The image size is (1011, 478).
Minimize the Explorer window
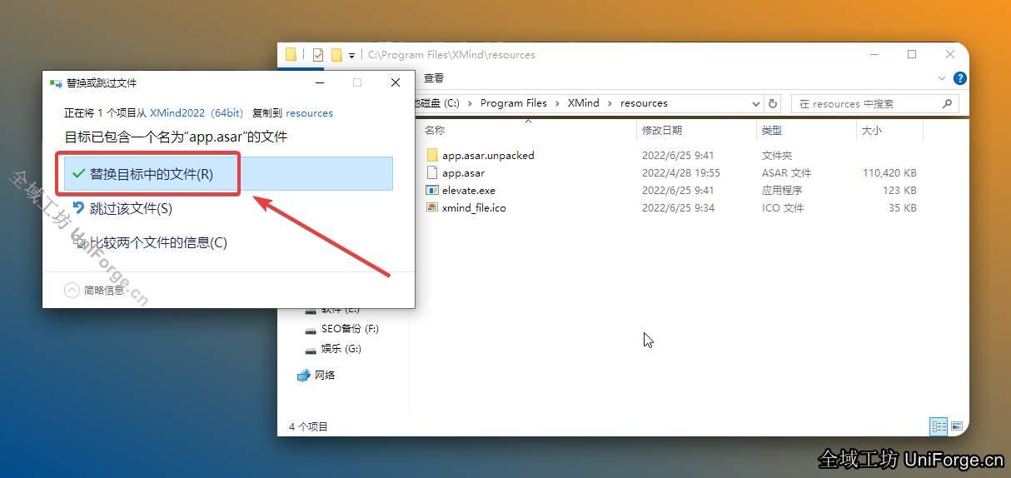coord(874,55)
